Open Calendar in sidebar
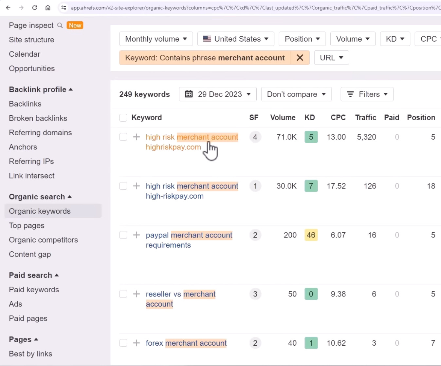Screen dimensions: 441x366 (25, 54)
